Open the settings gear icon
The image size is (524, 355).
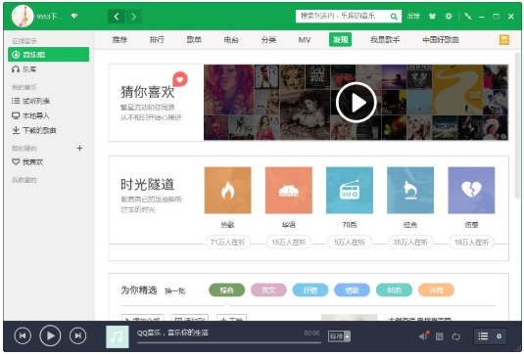(x=449, y=16)
